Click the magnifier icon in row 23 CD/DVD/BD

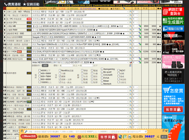130,113
